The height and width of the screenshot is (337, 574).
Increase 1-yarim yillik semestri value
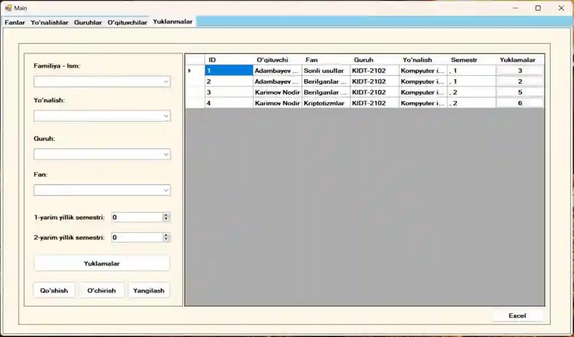[x=166, y=215]
